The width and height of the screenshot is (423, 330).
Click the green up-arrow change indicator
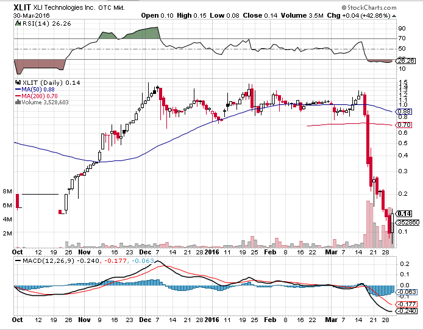[394, 16]
